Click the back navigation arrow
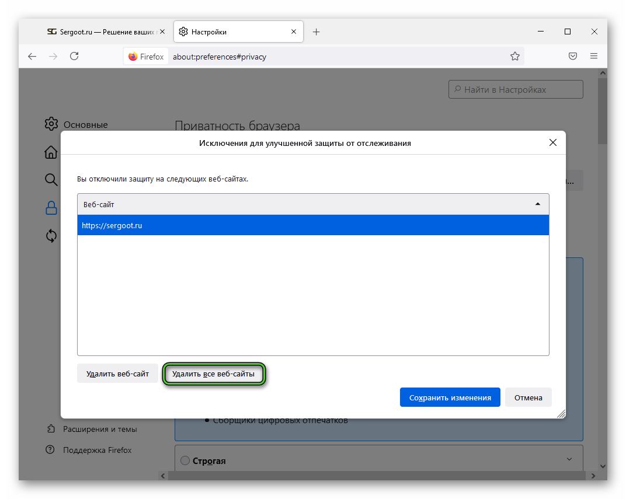 click(32, 56)
